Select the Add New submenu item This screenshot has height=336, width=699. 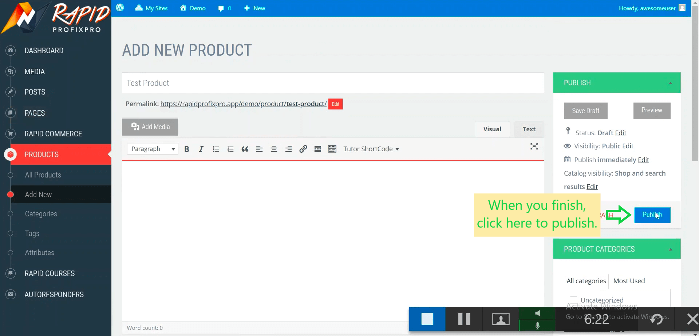38,194
